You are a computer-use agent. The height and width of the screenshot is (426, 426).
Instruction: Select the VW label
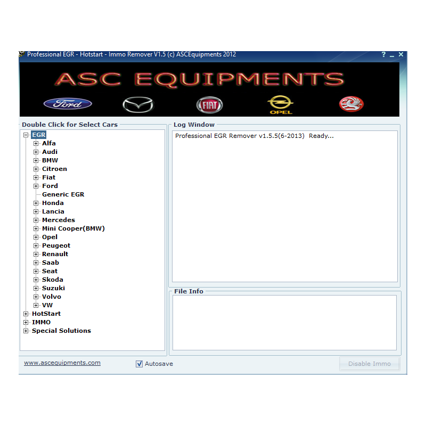47,305
